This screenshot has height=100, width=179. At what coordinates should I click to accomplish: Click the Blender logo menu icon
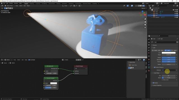(x=2, y=4)
